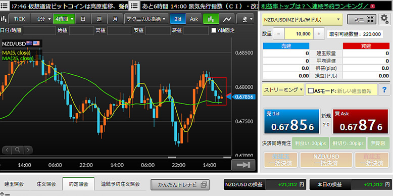Click the mini mode button

point(362,19)
